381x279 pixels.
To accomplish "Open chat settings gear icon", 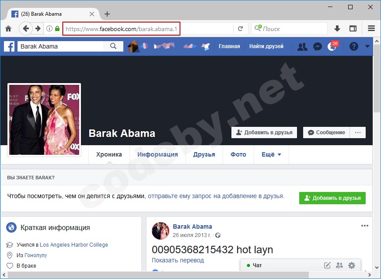I will 352,265.
